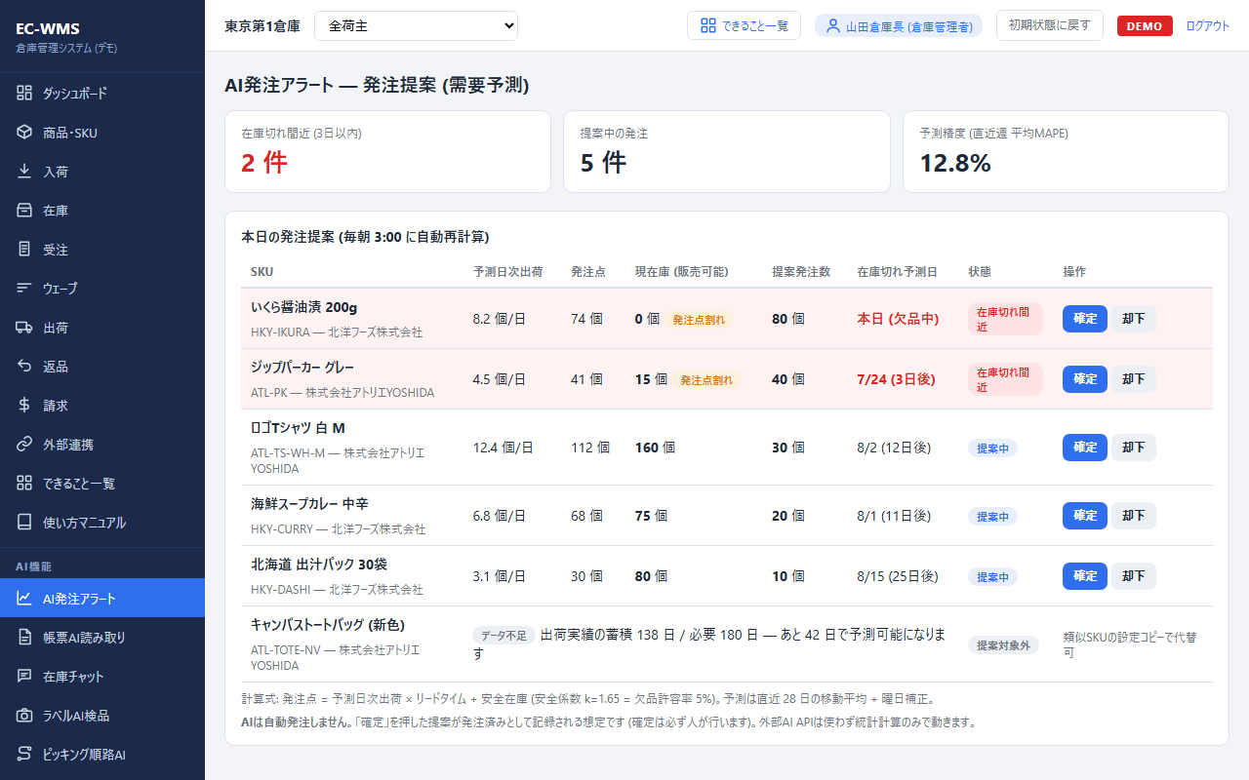This screenshot has width=1249, height=780.
Task: Open the 入荷 section
Action: point(102,172)
